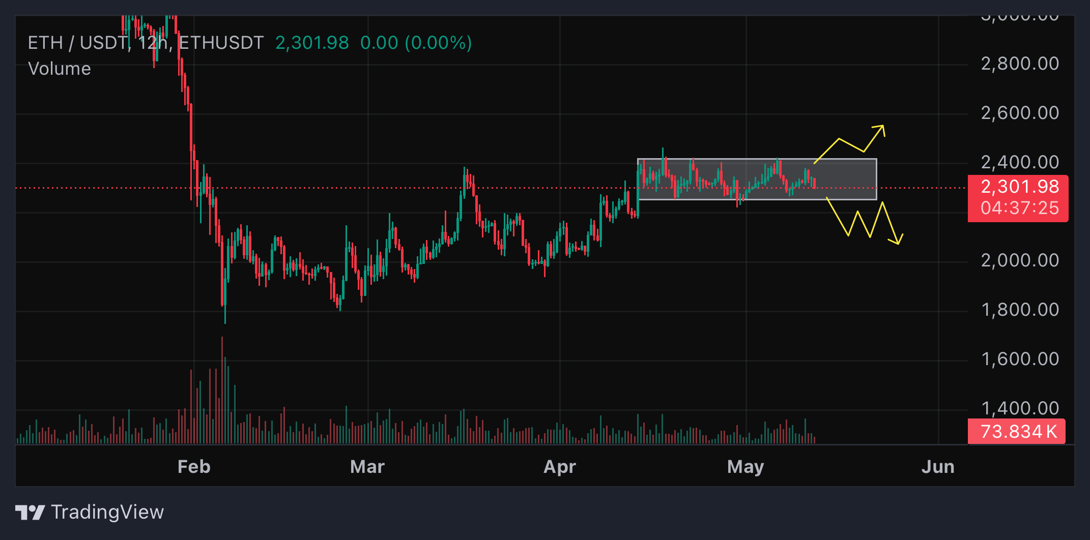Click the 04:37:25 bar countdown timer
The width and height of the screenshot is (1090, 540).
coord(1020,208)
